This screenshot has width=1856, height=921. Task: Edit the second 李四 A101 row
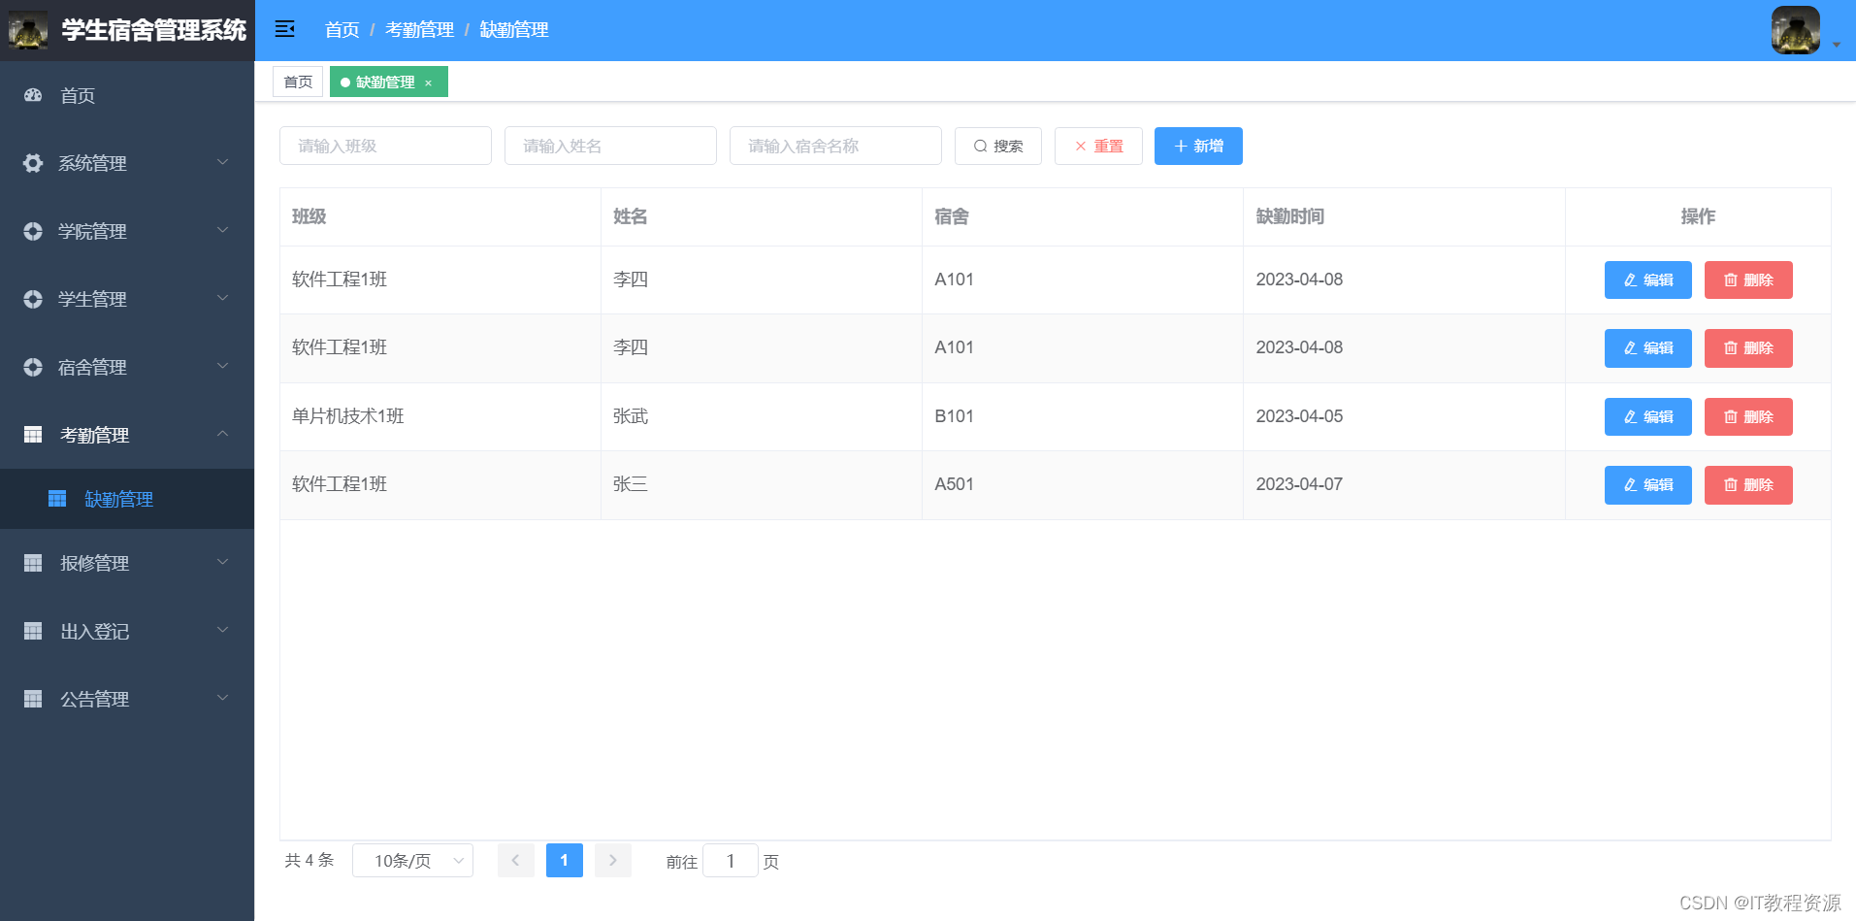click(1648, 348)
